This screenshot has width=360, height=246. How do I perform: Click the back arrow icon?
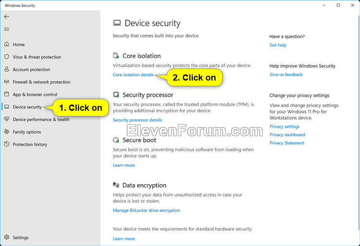[7, 17]
